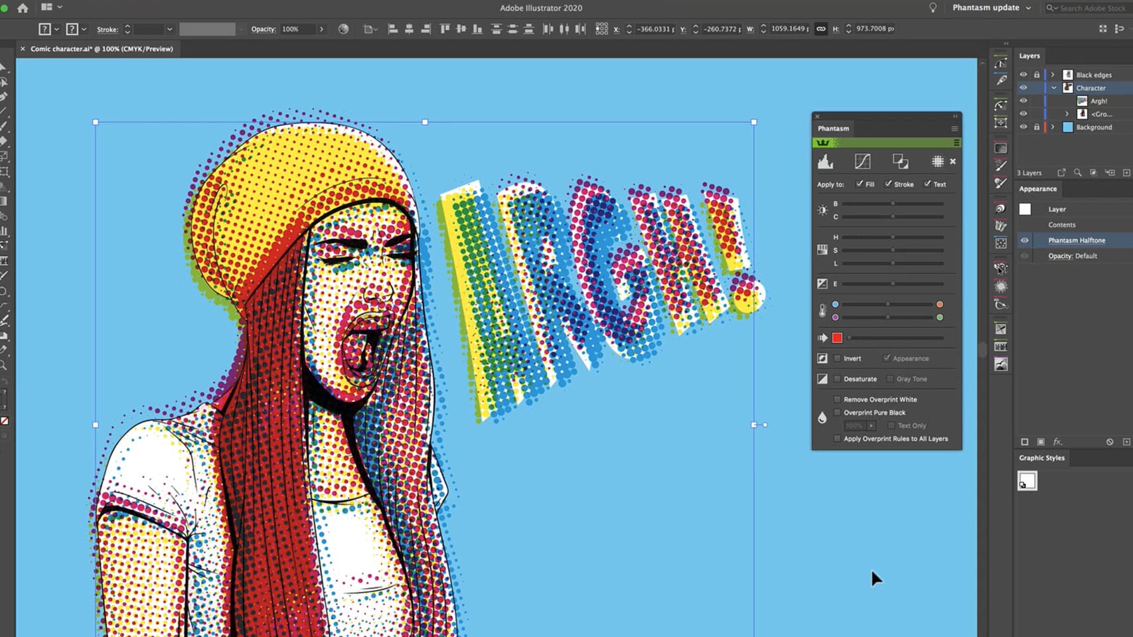
Task: Enable Remove Overprint White checkbox
Action: coord(837,399)
